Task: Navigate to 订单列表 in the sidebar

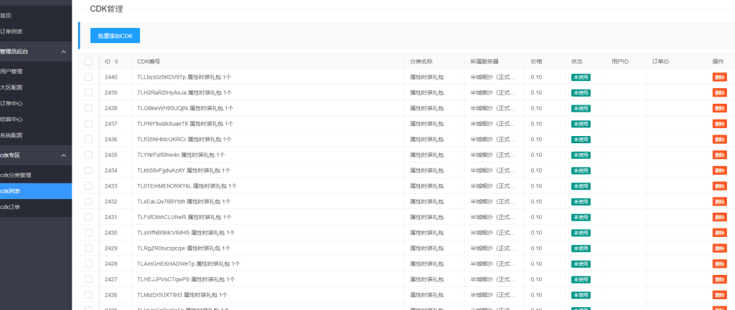Action: pos(12,32)
